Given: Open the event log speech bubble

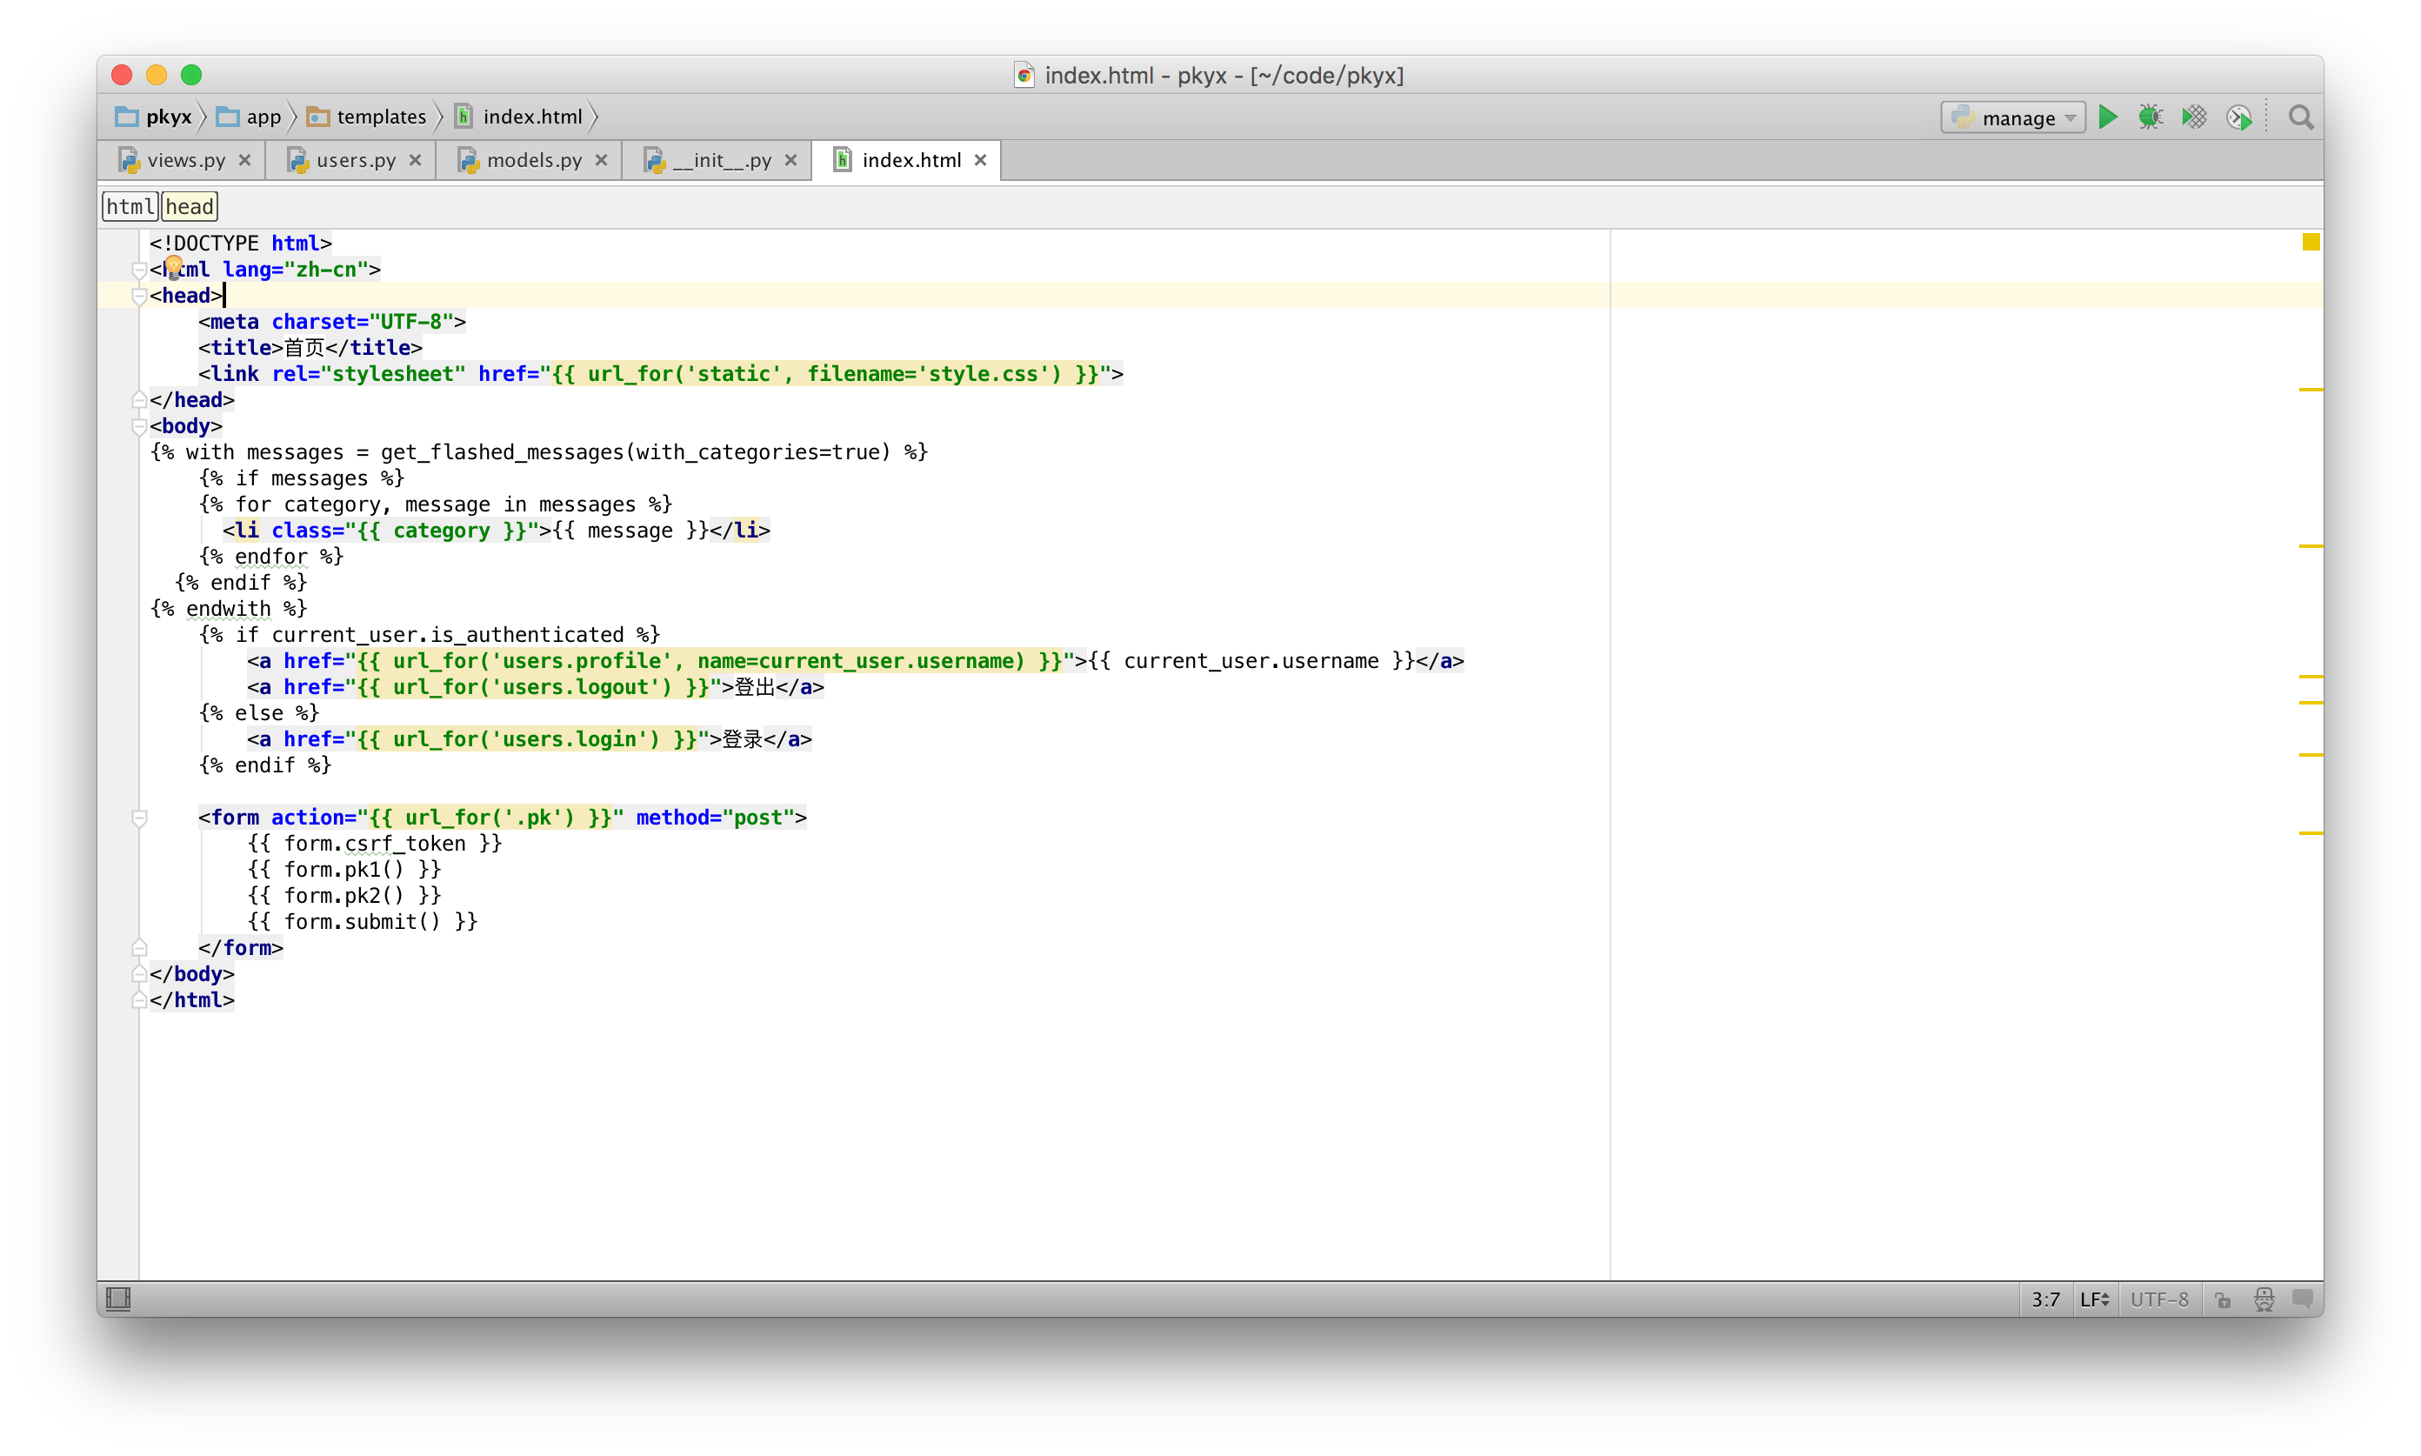Looking at the screenshot, I should [x=2303, y=1299].
